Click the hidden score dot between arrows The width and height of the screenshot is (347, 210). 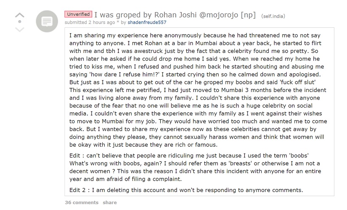click(x=19, y=22)
